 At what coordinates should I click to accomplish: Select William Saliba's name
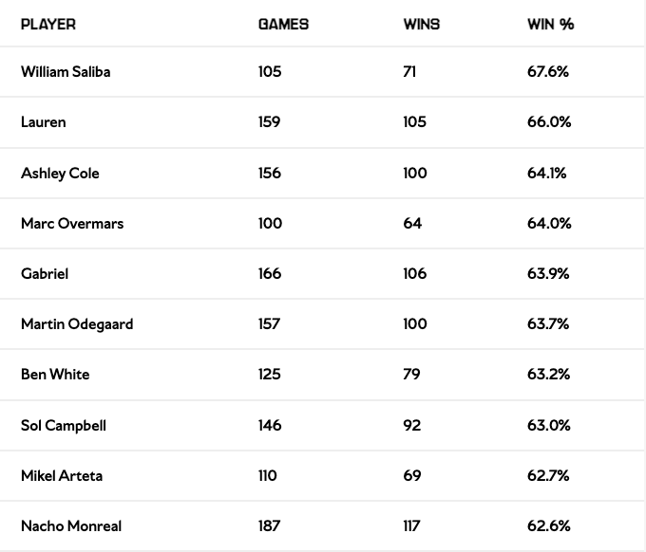[x=66, y=72]
